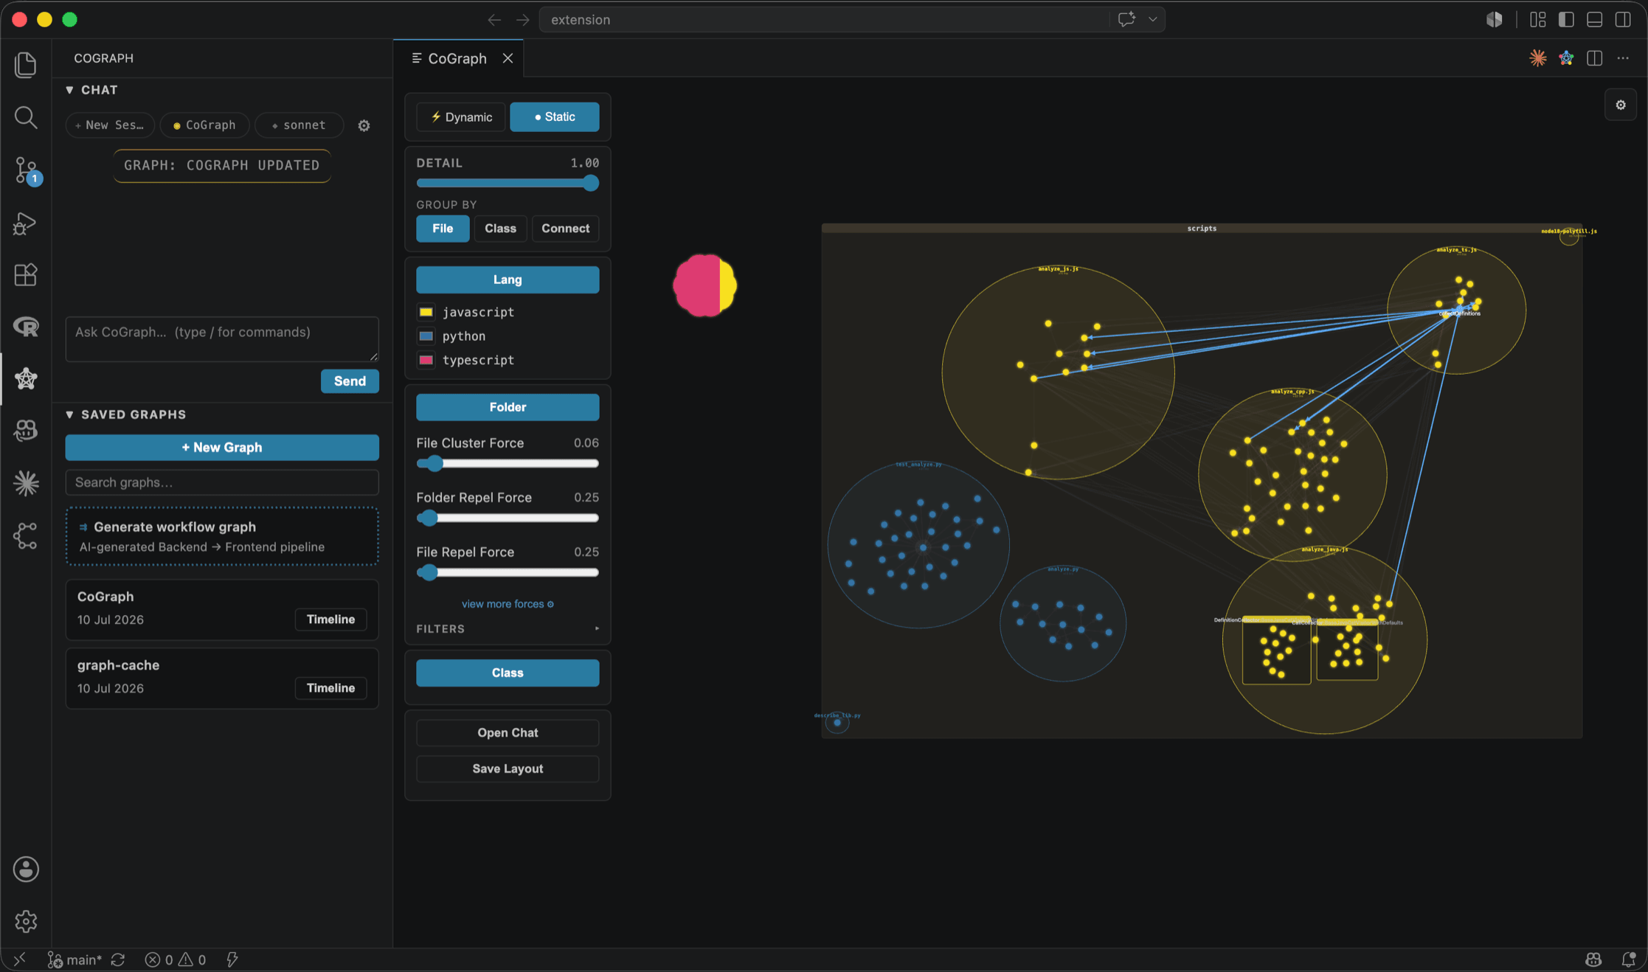Viewport: 1648px width, 972px height.
Task: Open the Manage gear in activity bar
Action: coord(26,921)
